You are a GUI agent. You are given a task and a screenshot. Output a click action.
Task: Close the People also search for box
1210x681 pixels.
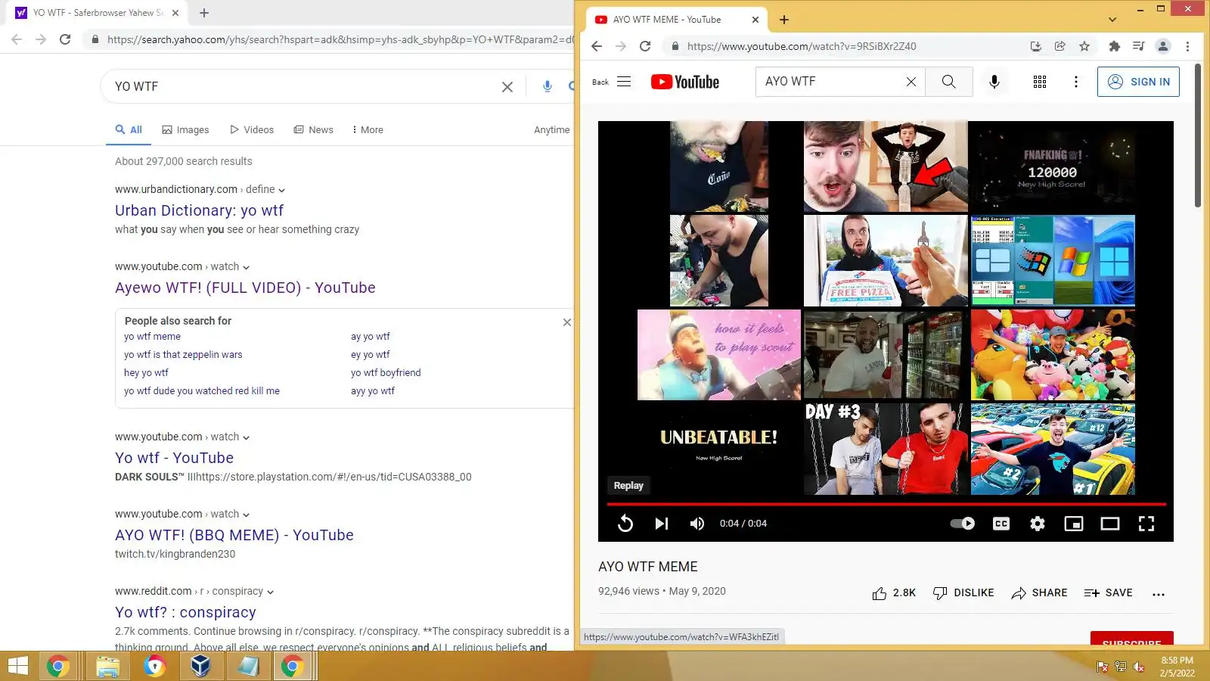pos(567,322)
